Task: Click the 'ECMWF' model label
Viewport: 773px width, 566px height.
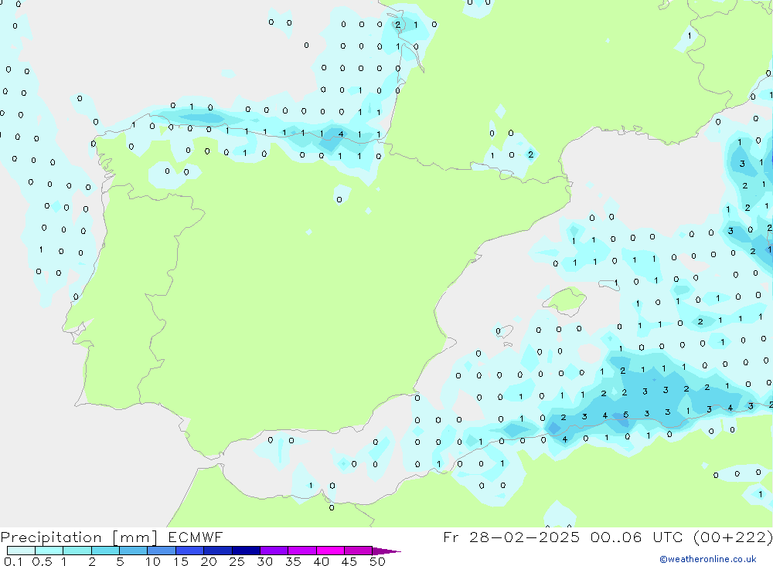Action: click(x=196, y=537)
